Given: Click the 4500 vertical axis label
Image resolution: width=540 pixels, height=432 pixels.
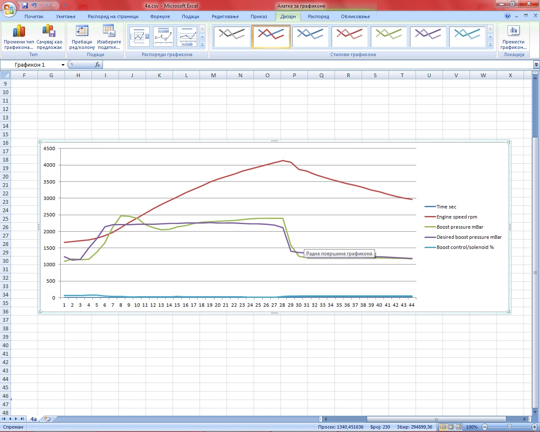Looking at the screenshot, I should click(x=49, y=148).
